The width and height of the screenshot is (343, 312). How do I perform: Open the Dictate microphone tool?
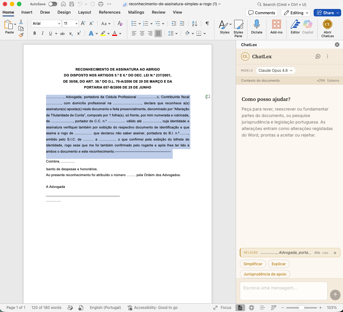click(x=256, y=27)
